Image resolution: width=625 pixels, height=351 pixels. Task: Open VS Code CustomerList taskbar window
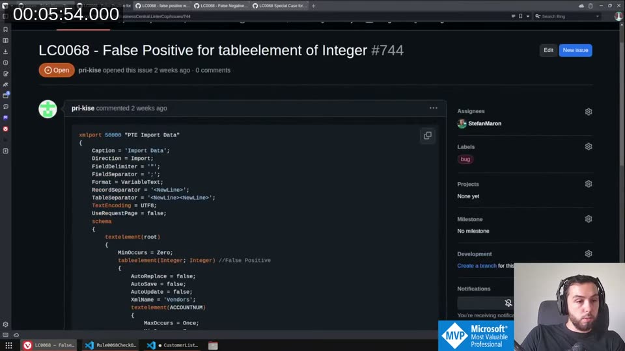[x=173, y=345]
